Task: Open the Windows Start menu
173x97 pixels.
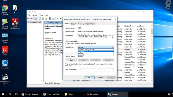Action: [3, 94]
